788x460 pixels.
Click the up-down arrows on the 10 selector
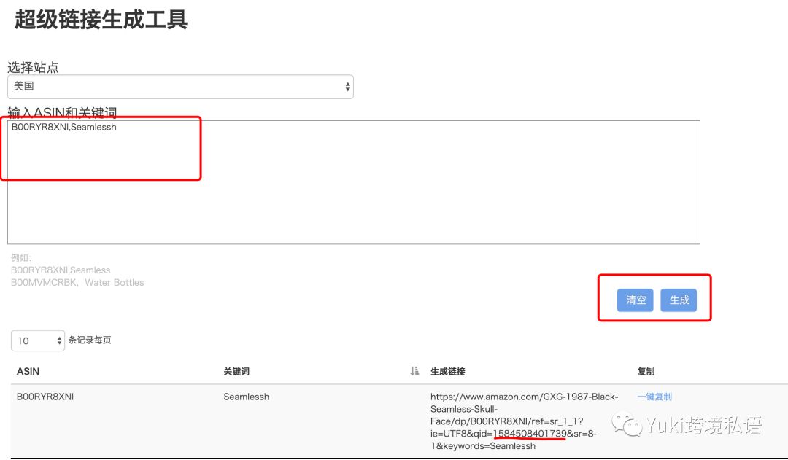(x=59, y=340)
